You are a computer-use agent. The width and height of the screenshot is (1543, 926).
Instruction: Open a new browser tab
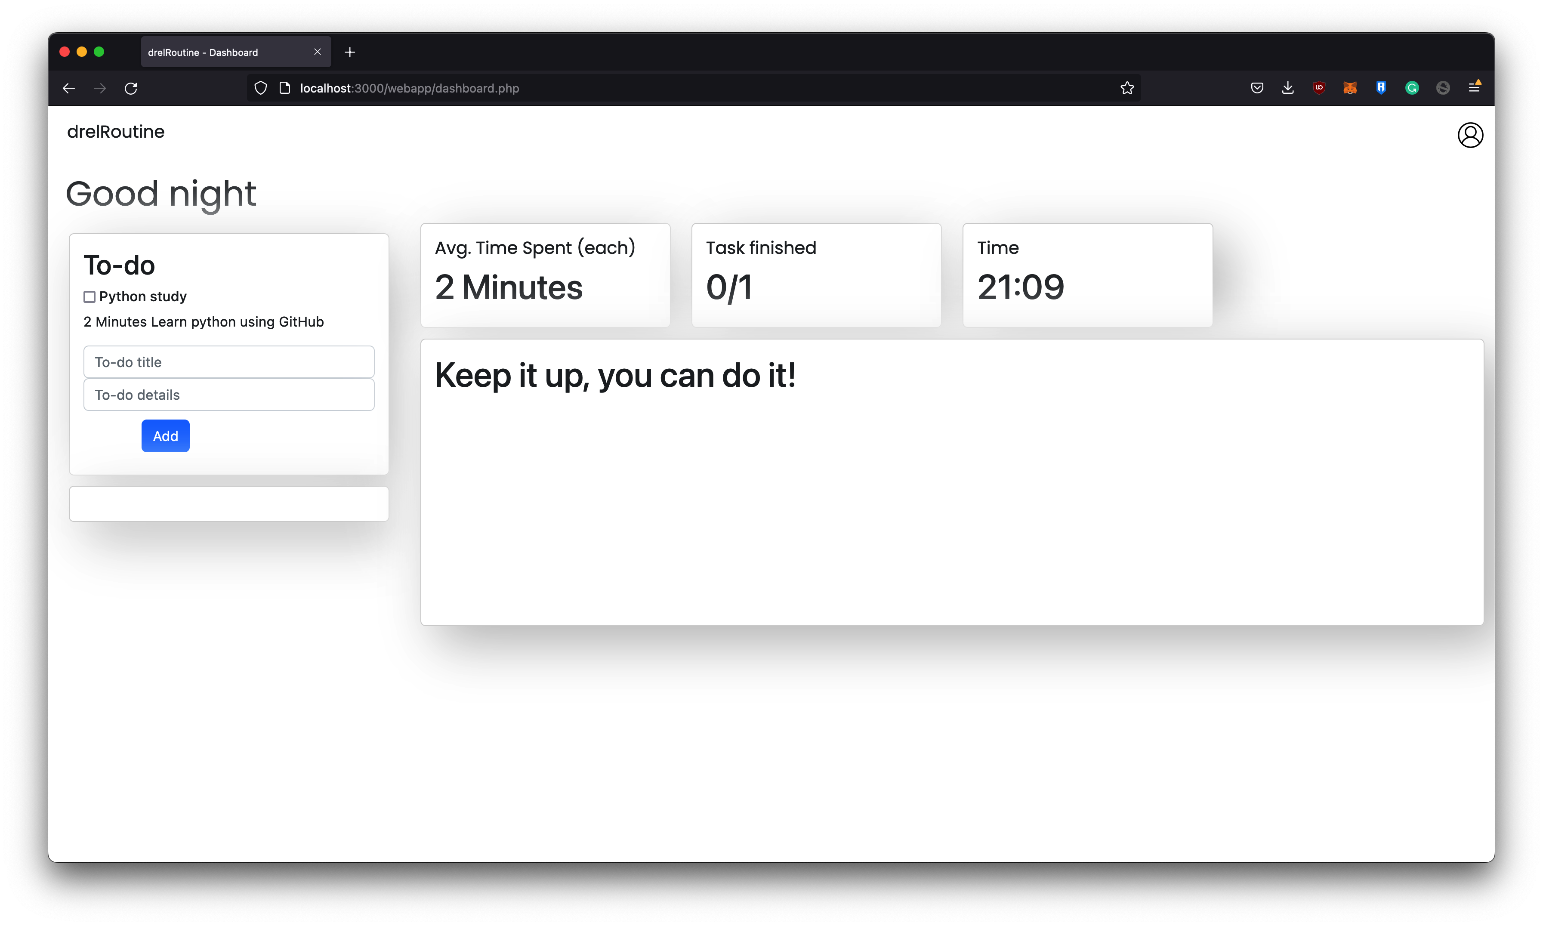click(x=349, y=52)
